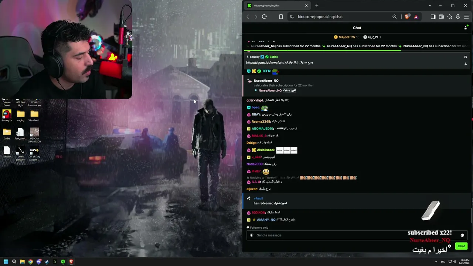The height and width of the screenshot is (266, 473).
Task: Open Brave Shields lion icon
Action: (407, 17)
